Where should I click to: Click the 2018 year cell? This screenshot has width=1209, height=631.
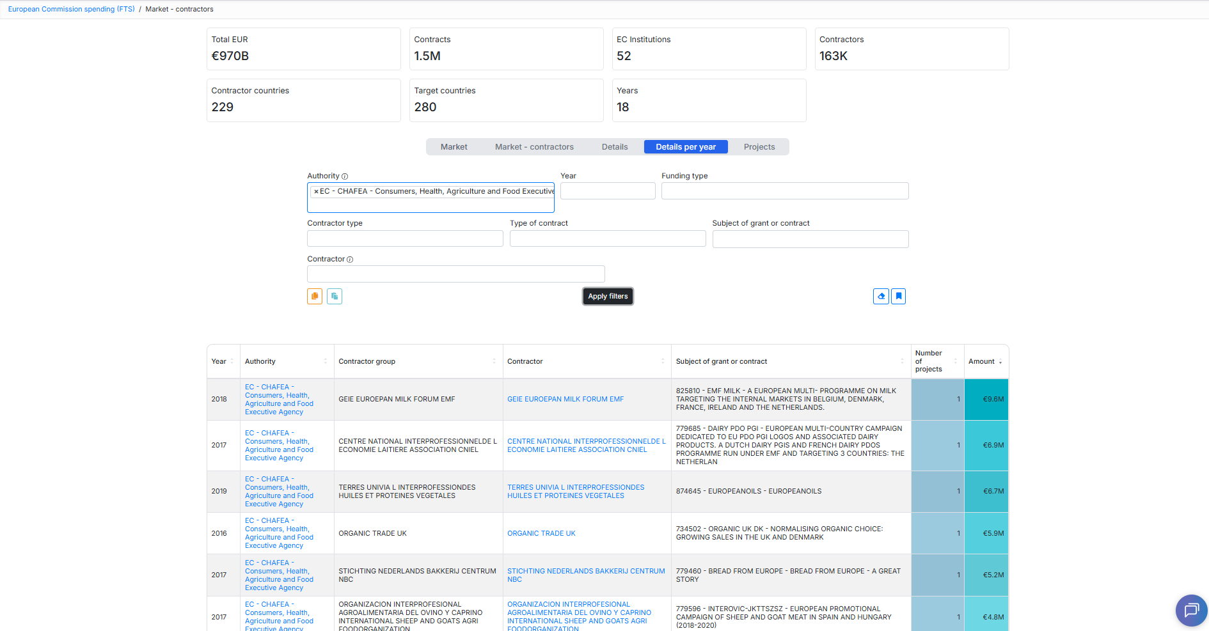tap(223, 400)
